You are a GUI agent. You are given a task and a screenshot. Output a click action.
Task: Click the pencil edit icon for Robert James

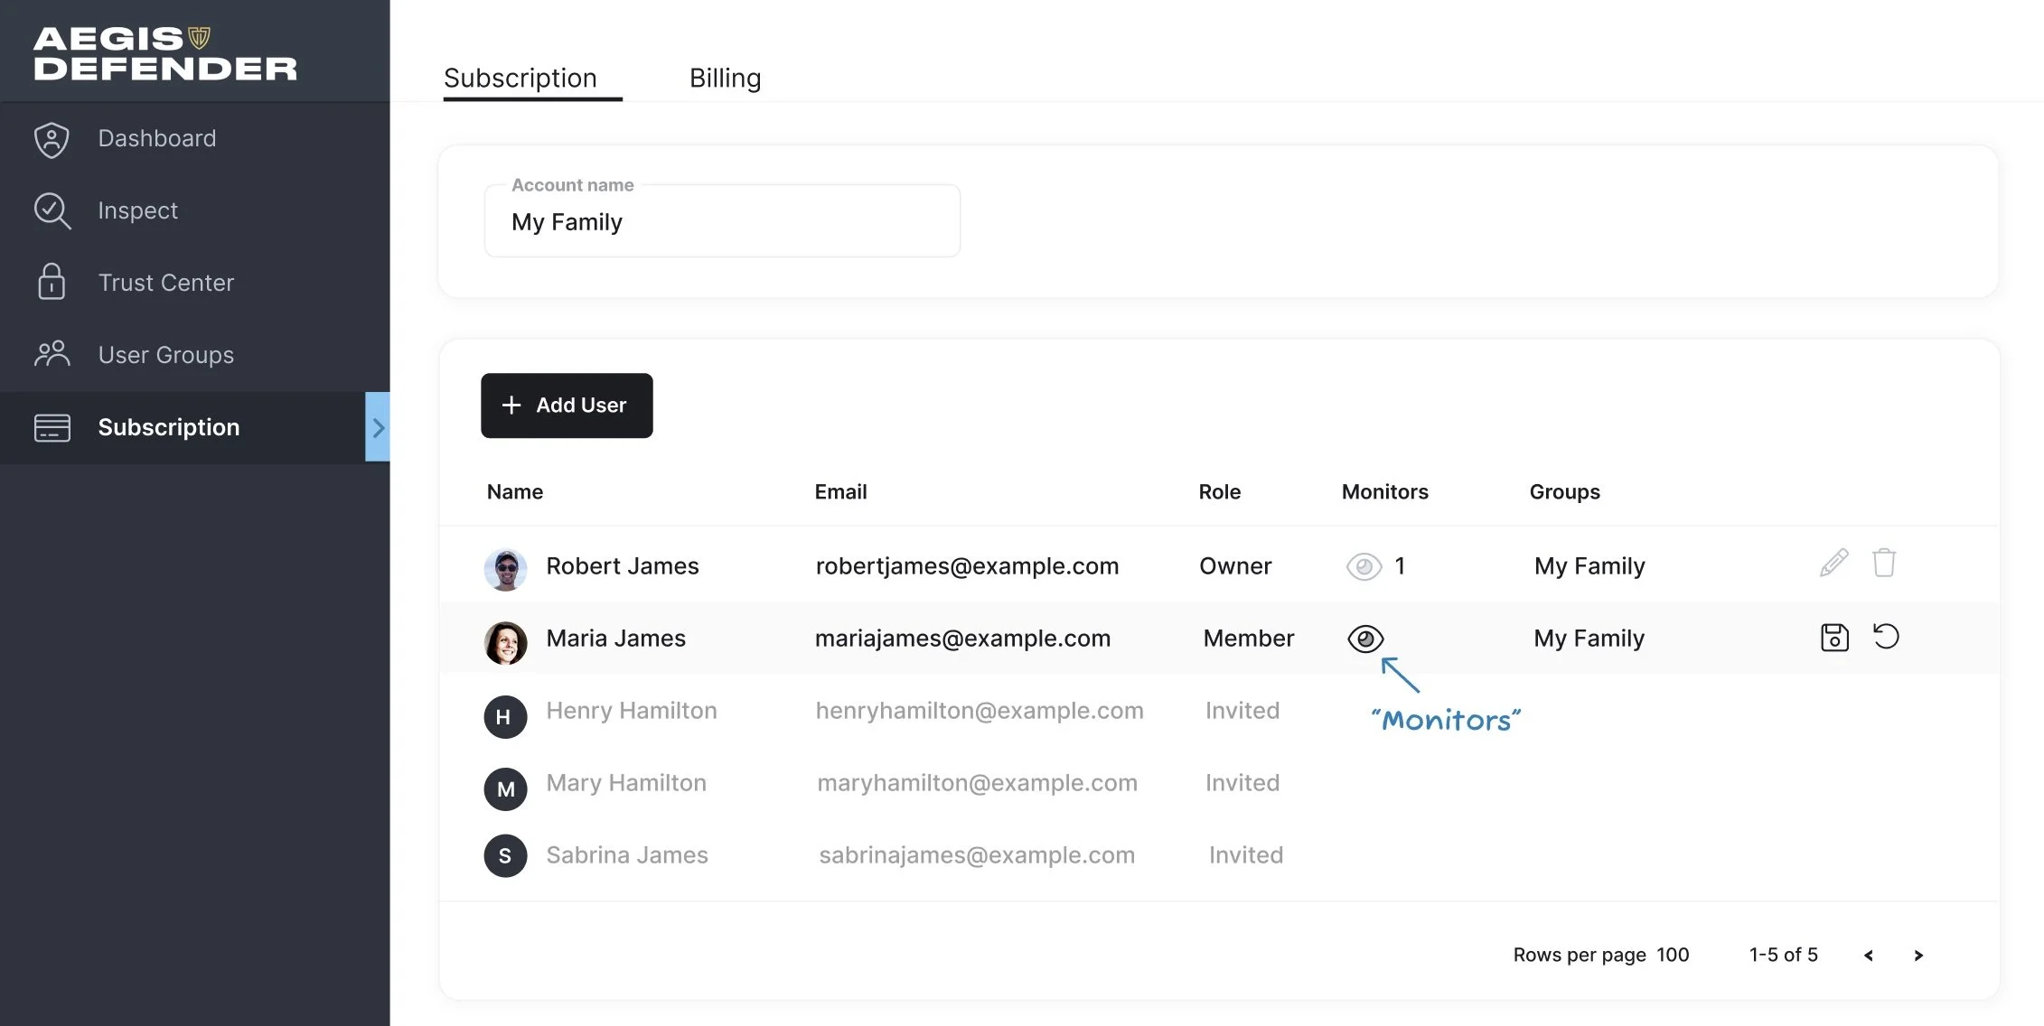point(1833,564)
